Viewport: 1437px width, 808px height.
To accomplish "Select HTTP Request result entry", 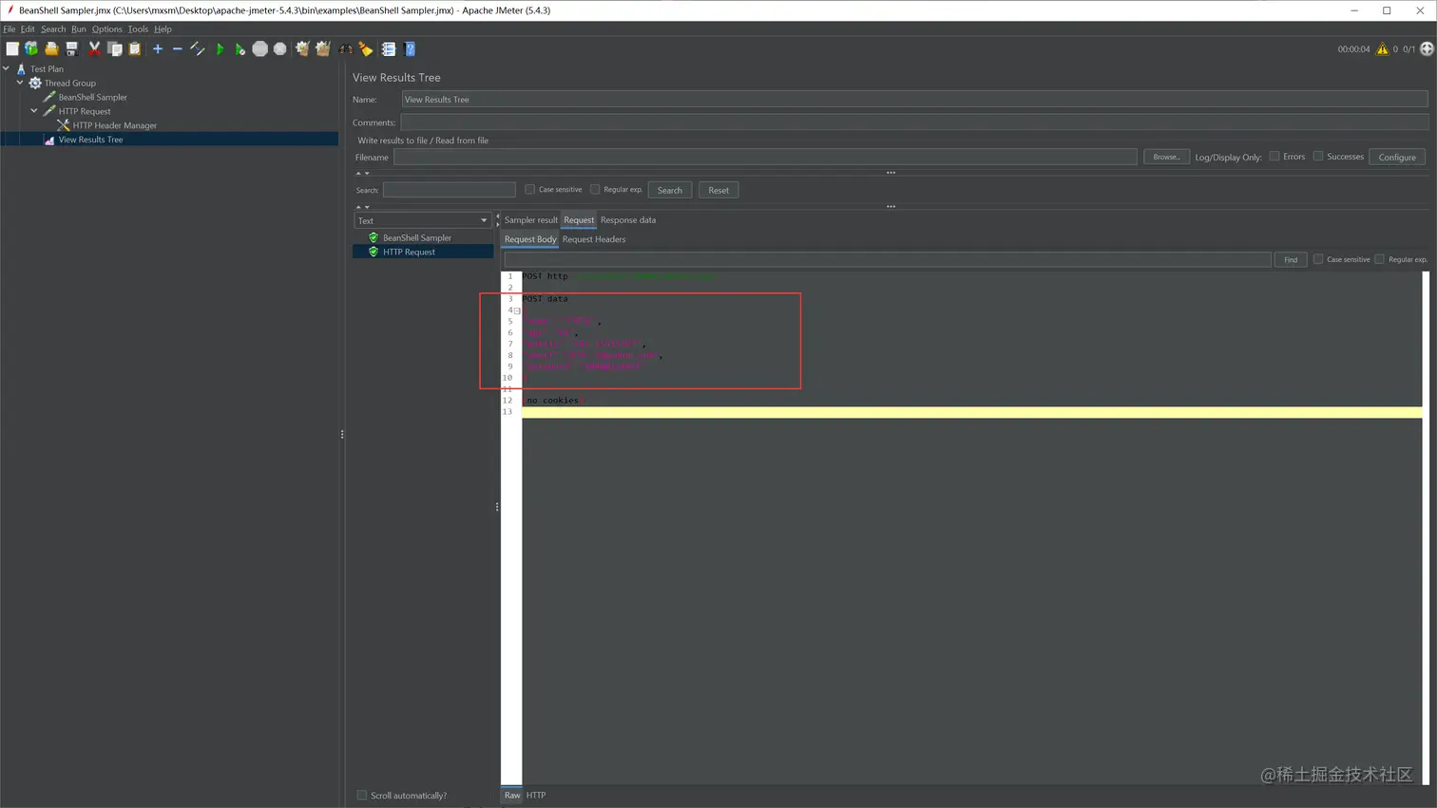I will (x=409, y=252).
